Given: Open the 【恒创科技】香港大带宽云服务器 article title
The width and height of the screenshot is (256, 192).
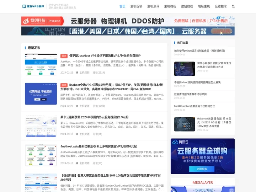Looking at the screenshot, I should tap(111, 177).
